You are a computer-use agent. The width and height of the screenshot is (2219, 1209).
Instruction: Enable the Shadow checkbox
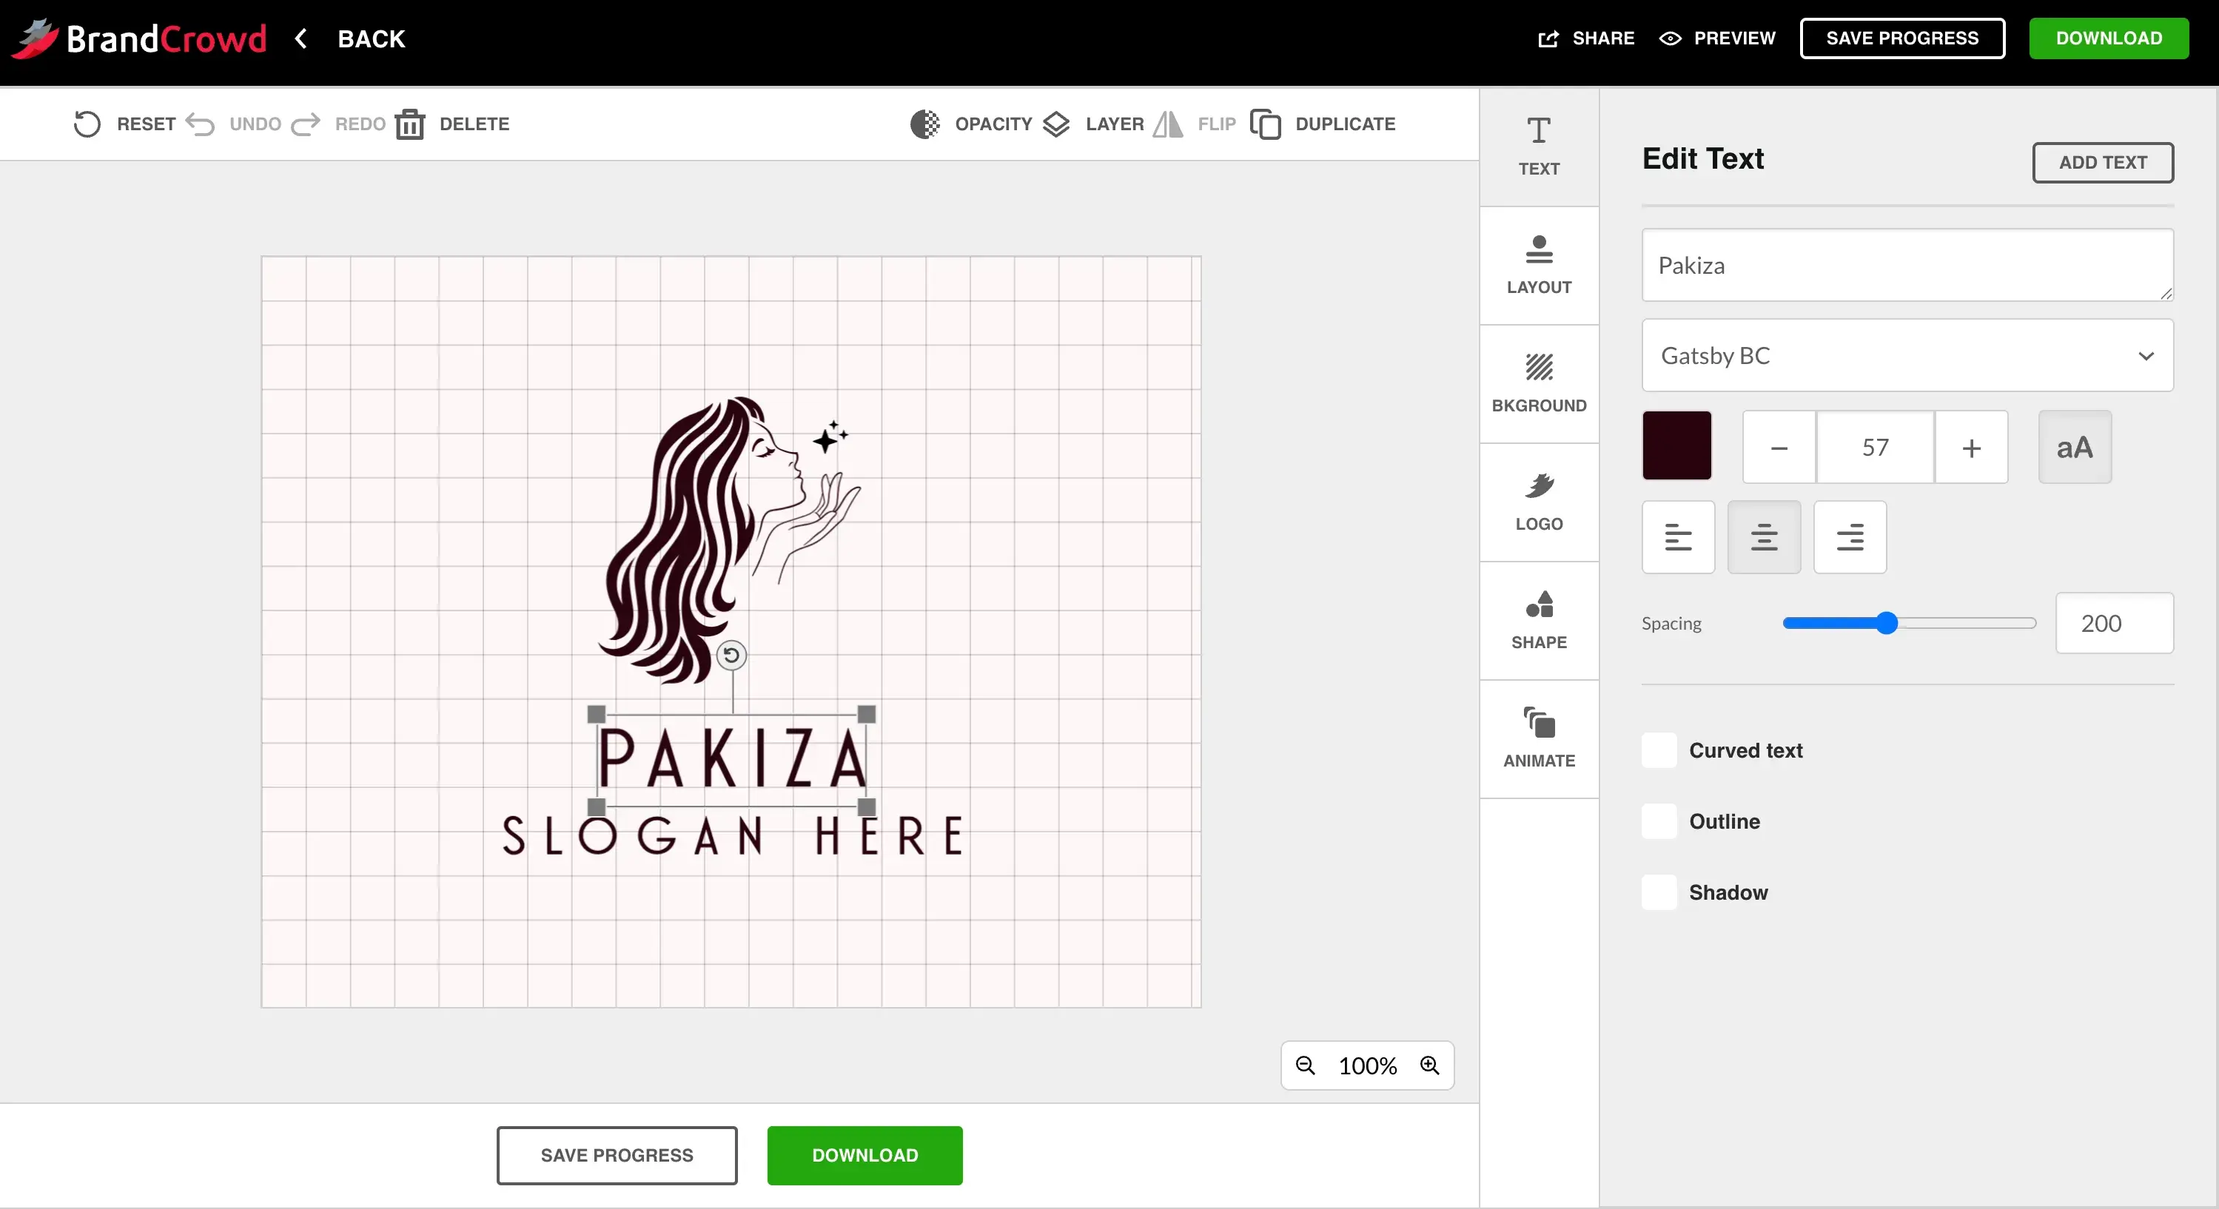tap(1659, 893)
